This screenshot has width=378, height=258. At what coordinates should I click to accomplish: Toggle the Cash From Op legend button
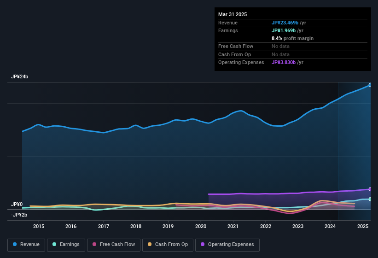[168, 245]
